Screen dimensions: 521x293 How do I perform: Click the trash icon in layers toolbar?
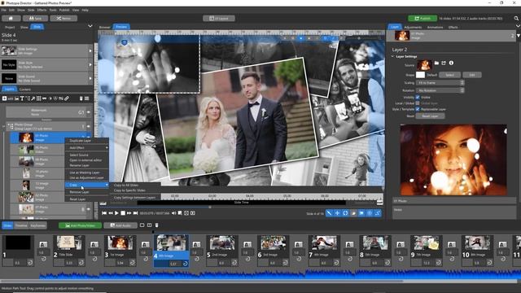81,98
